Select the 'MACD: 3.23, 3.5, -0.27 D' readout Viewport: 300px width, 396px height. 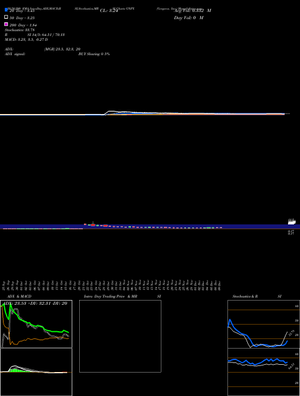point(26,40)
